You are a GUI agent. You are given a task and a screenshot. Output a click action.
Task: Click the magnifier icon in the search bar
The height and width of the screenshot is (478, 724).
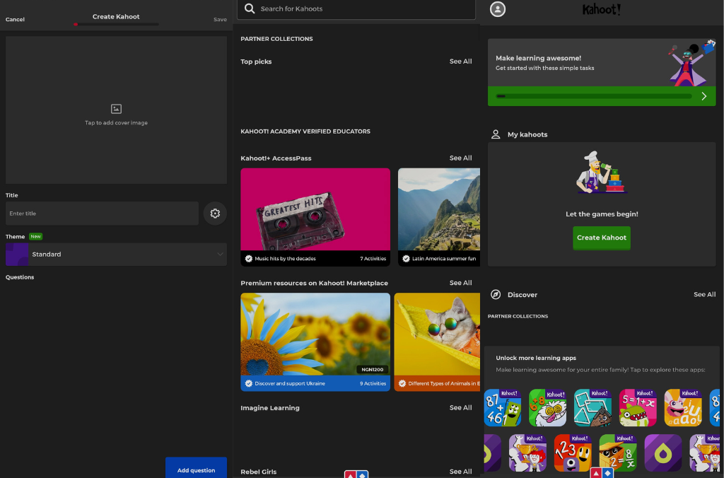click(x=250, y=8)
